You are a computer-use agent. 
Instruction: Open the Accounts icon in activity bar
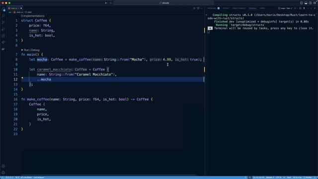click(3, 166)
